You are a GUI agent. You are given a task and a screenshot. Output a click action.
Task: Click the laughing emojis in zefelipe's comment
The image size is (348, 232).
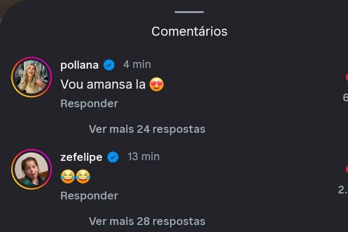pyautogui.click(x=75, y=176)
